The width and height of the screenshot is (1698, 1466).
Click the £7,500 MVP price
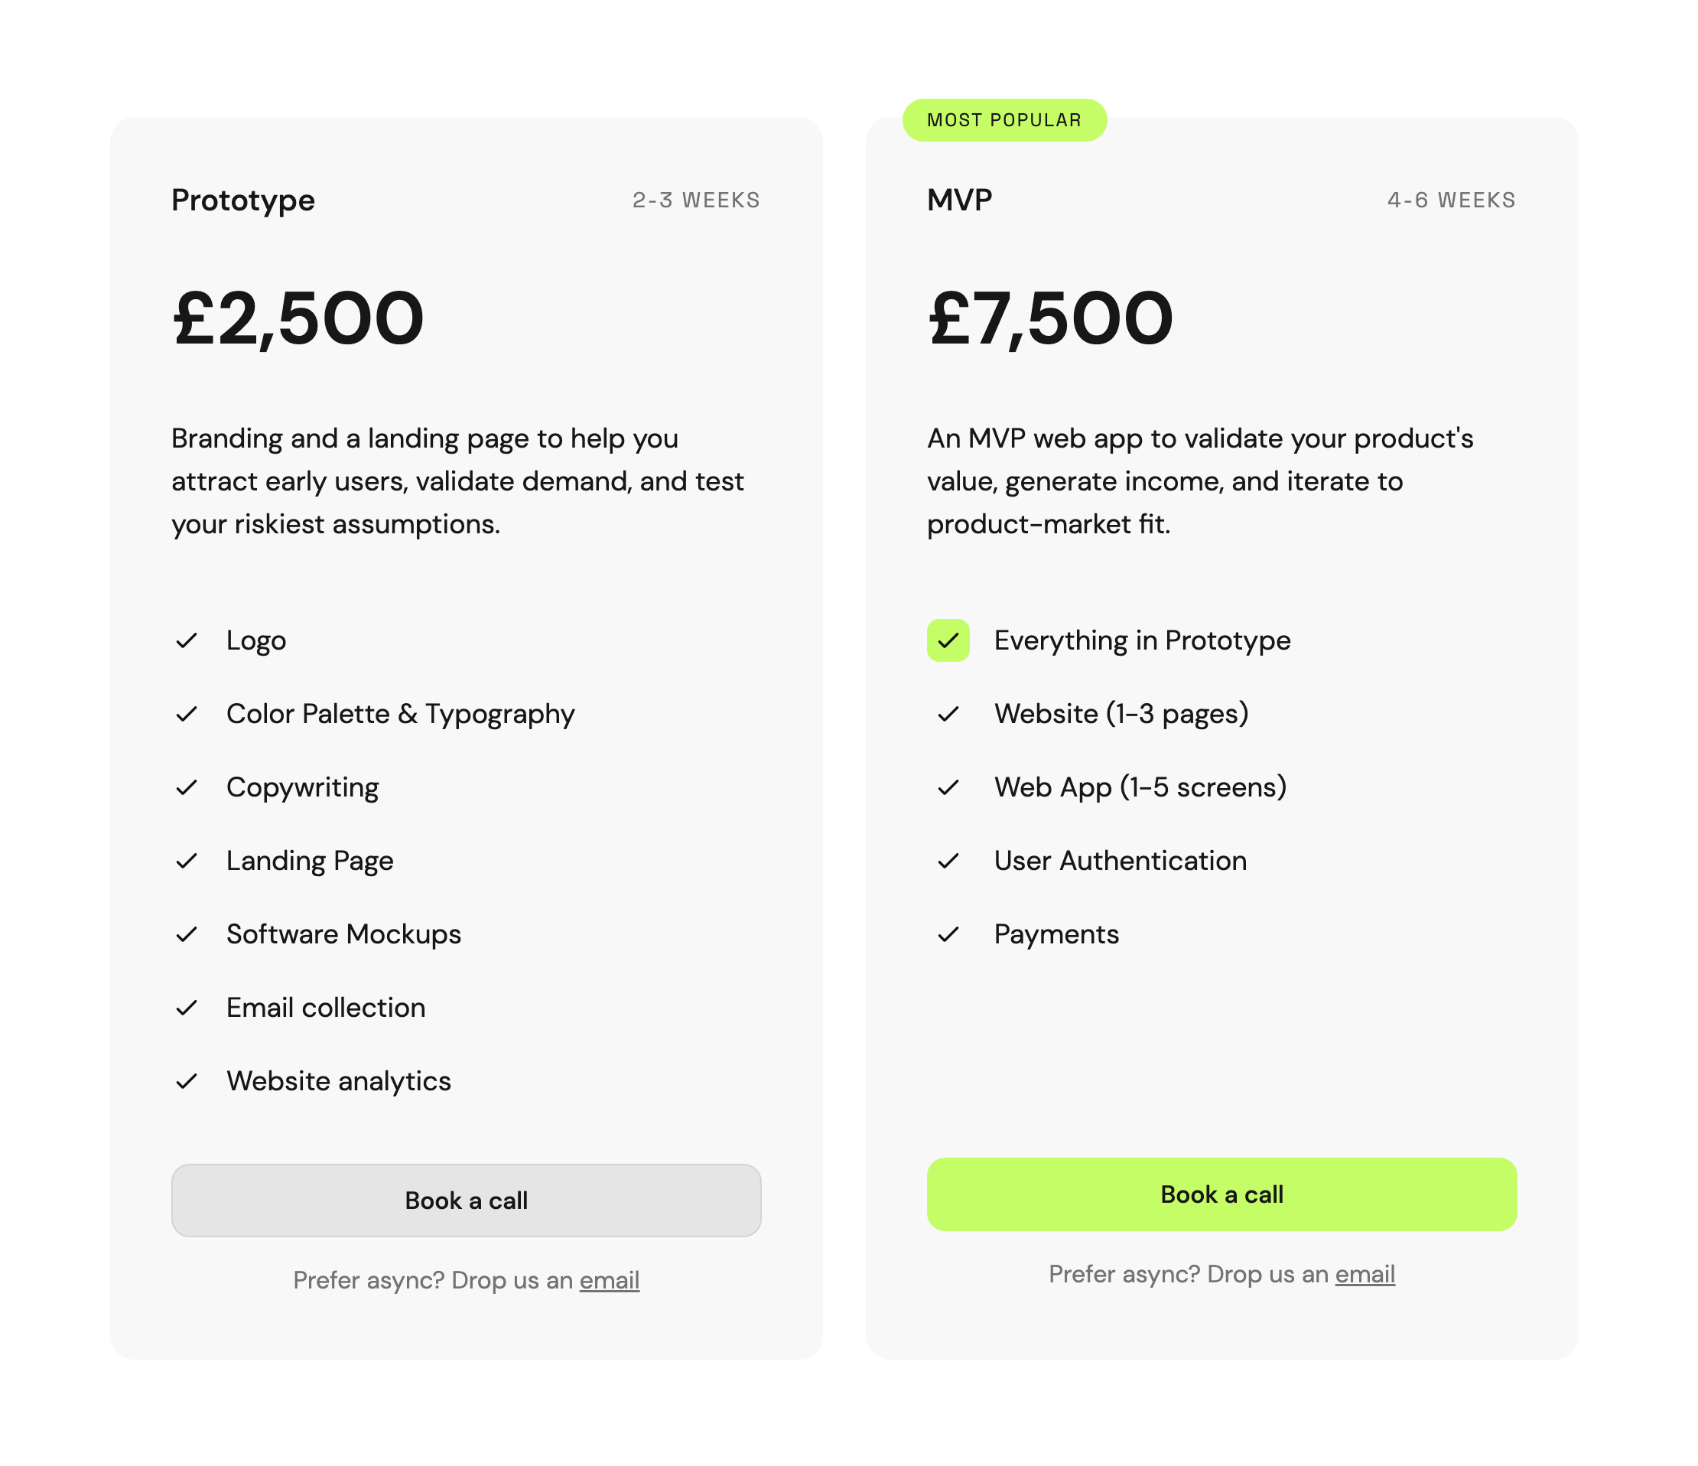pos(1051,318)
